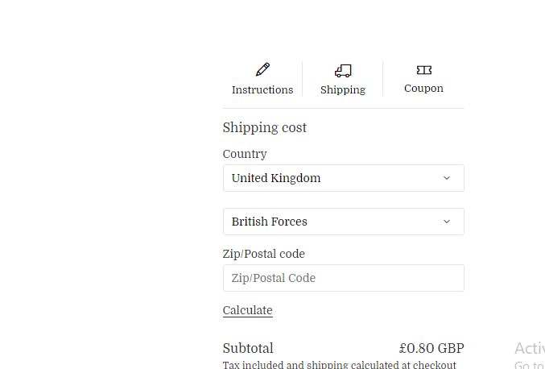Open the Coupon ticket icon
Screen dimensions: 545x369
[424, 70]
